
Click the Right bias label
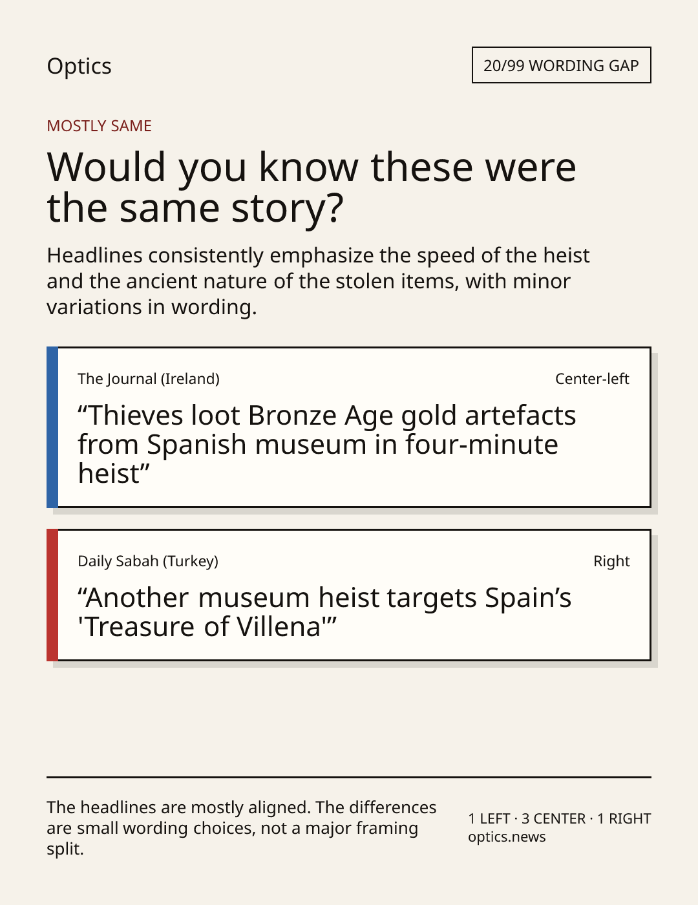611,561
